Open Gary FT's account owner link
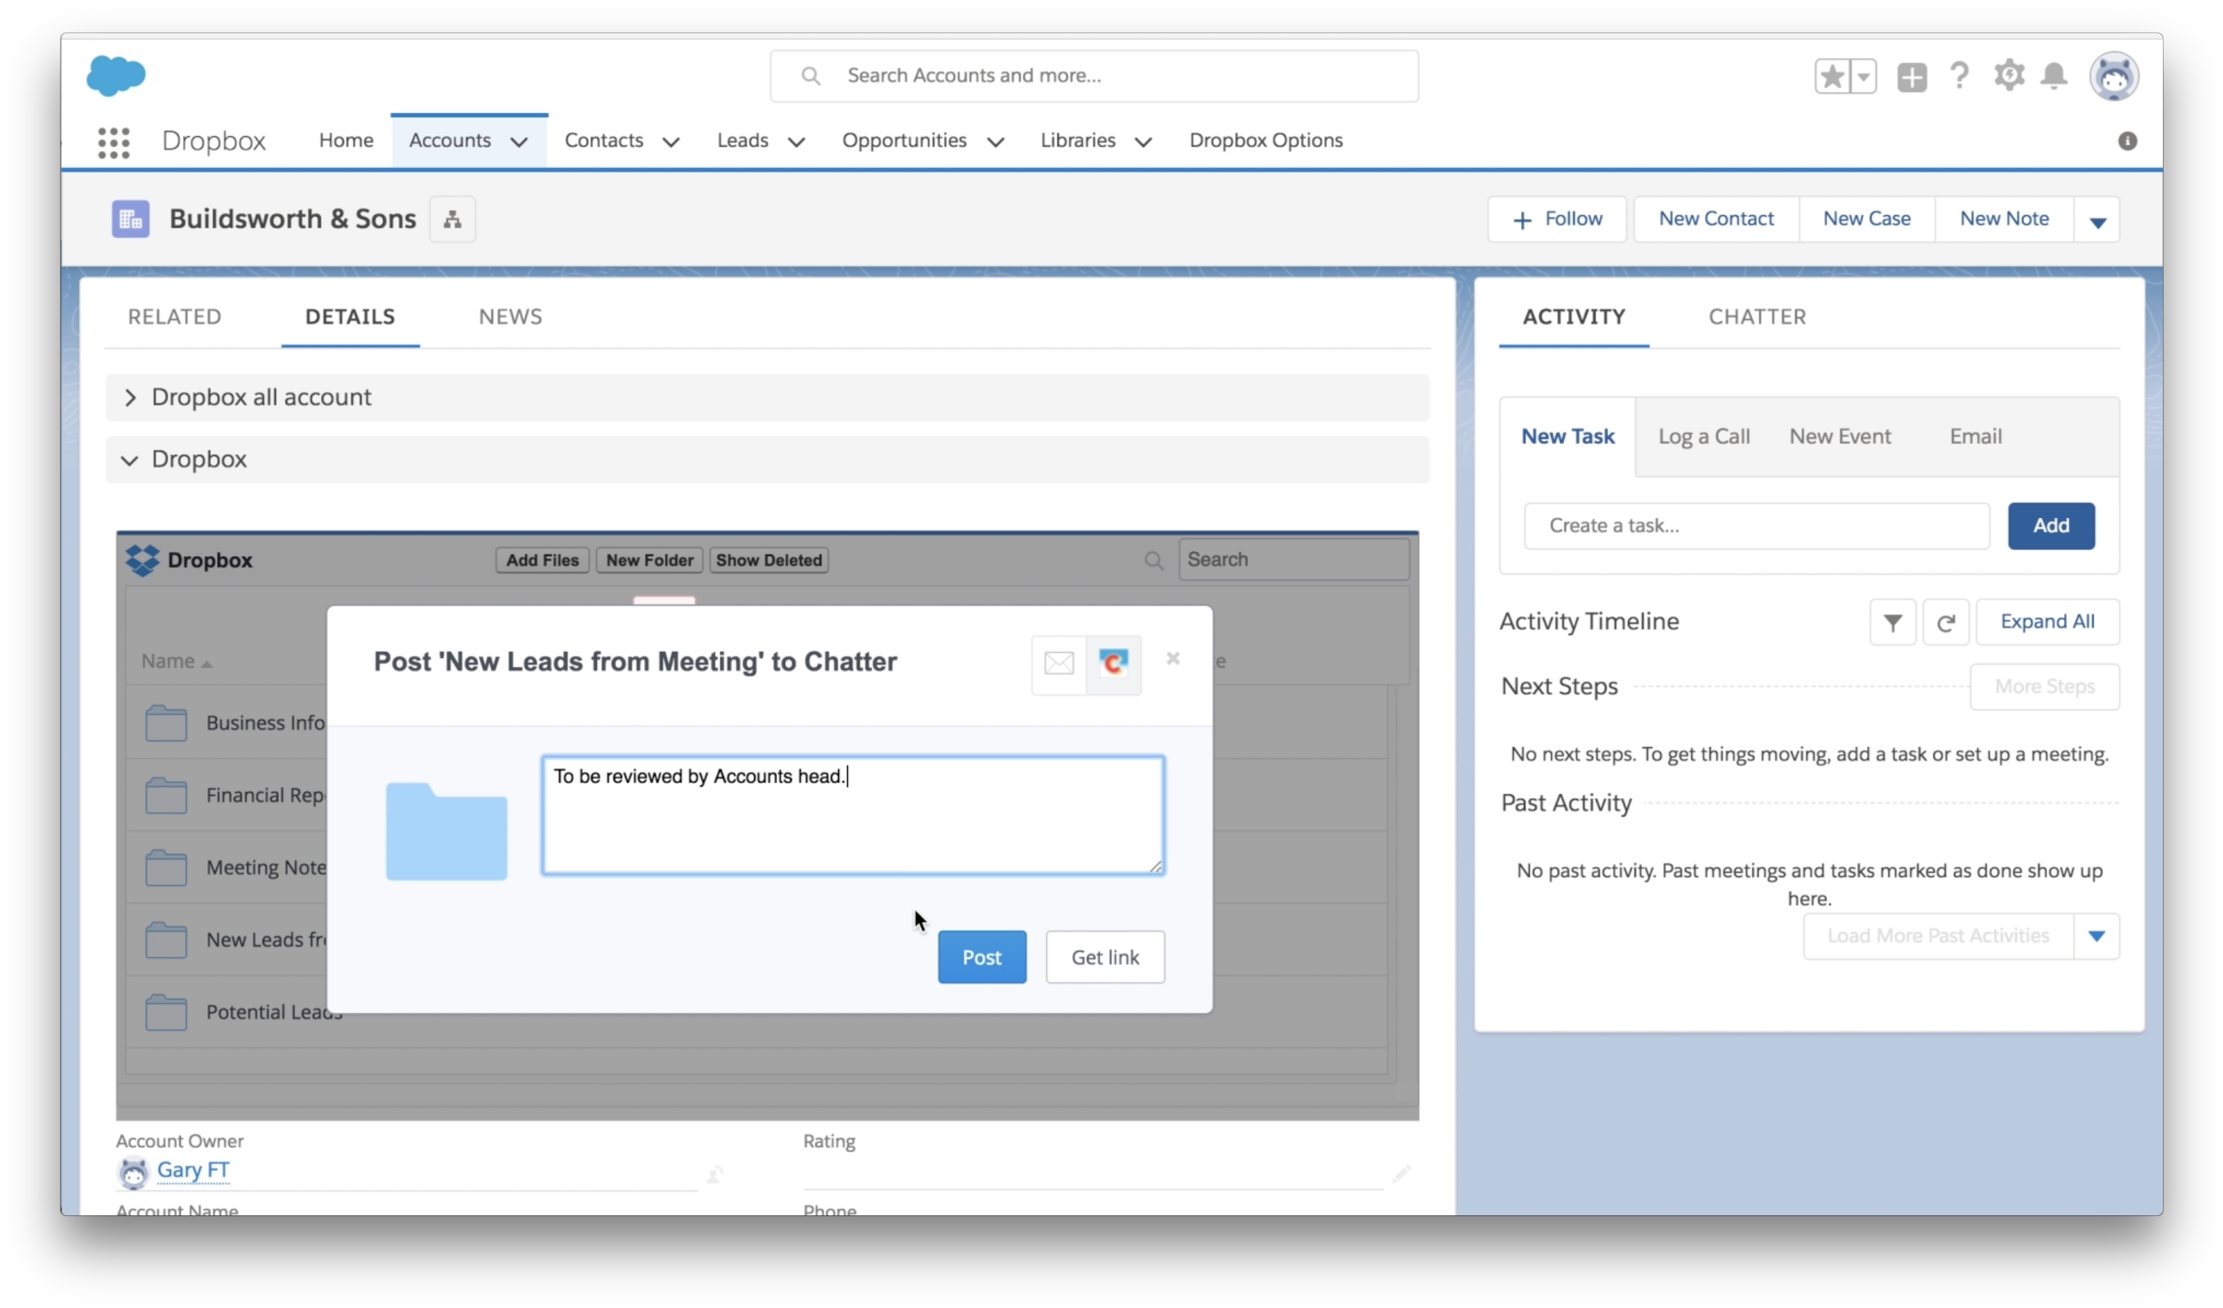This screenshot has width=2223, height=1308. tap(193, 1170)
